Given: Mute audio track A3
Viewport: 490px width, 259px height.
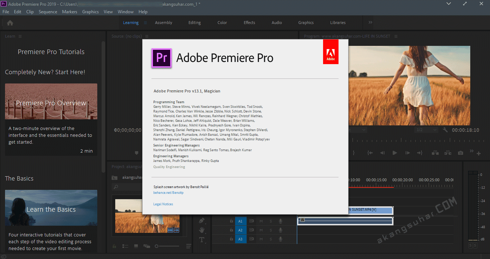Looking at the screenshot, I should pos(261,239).
